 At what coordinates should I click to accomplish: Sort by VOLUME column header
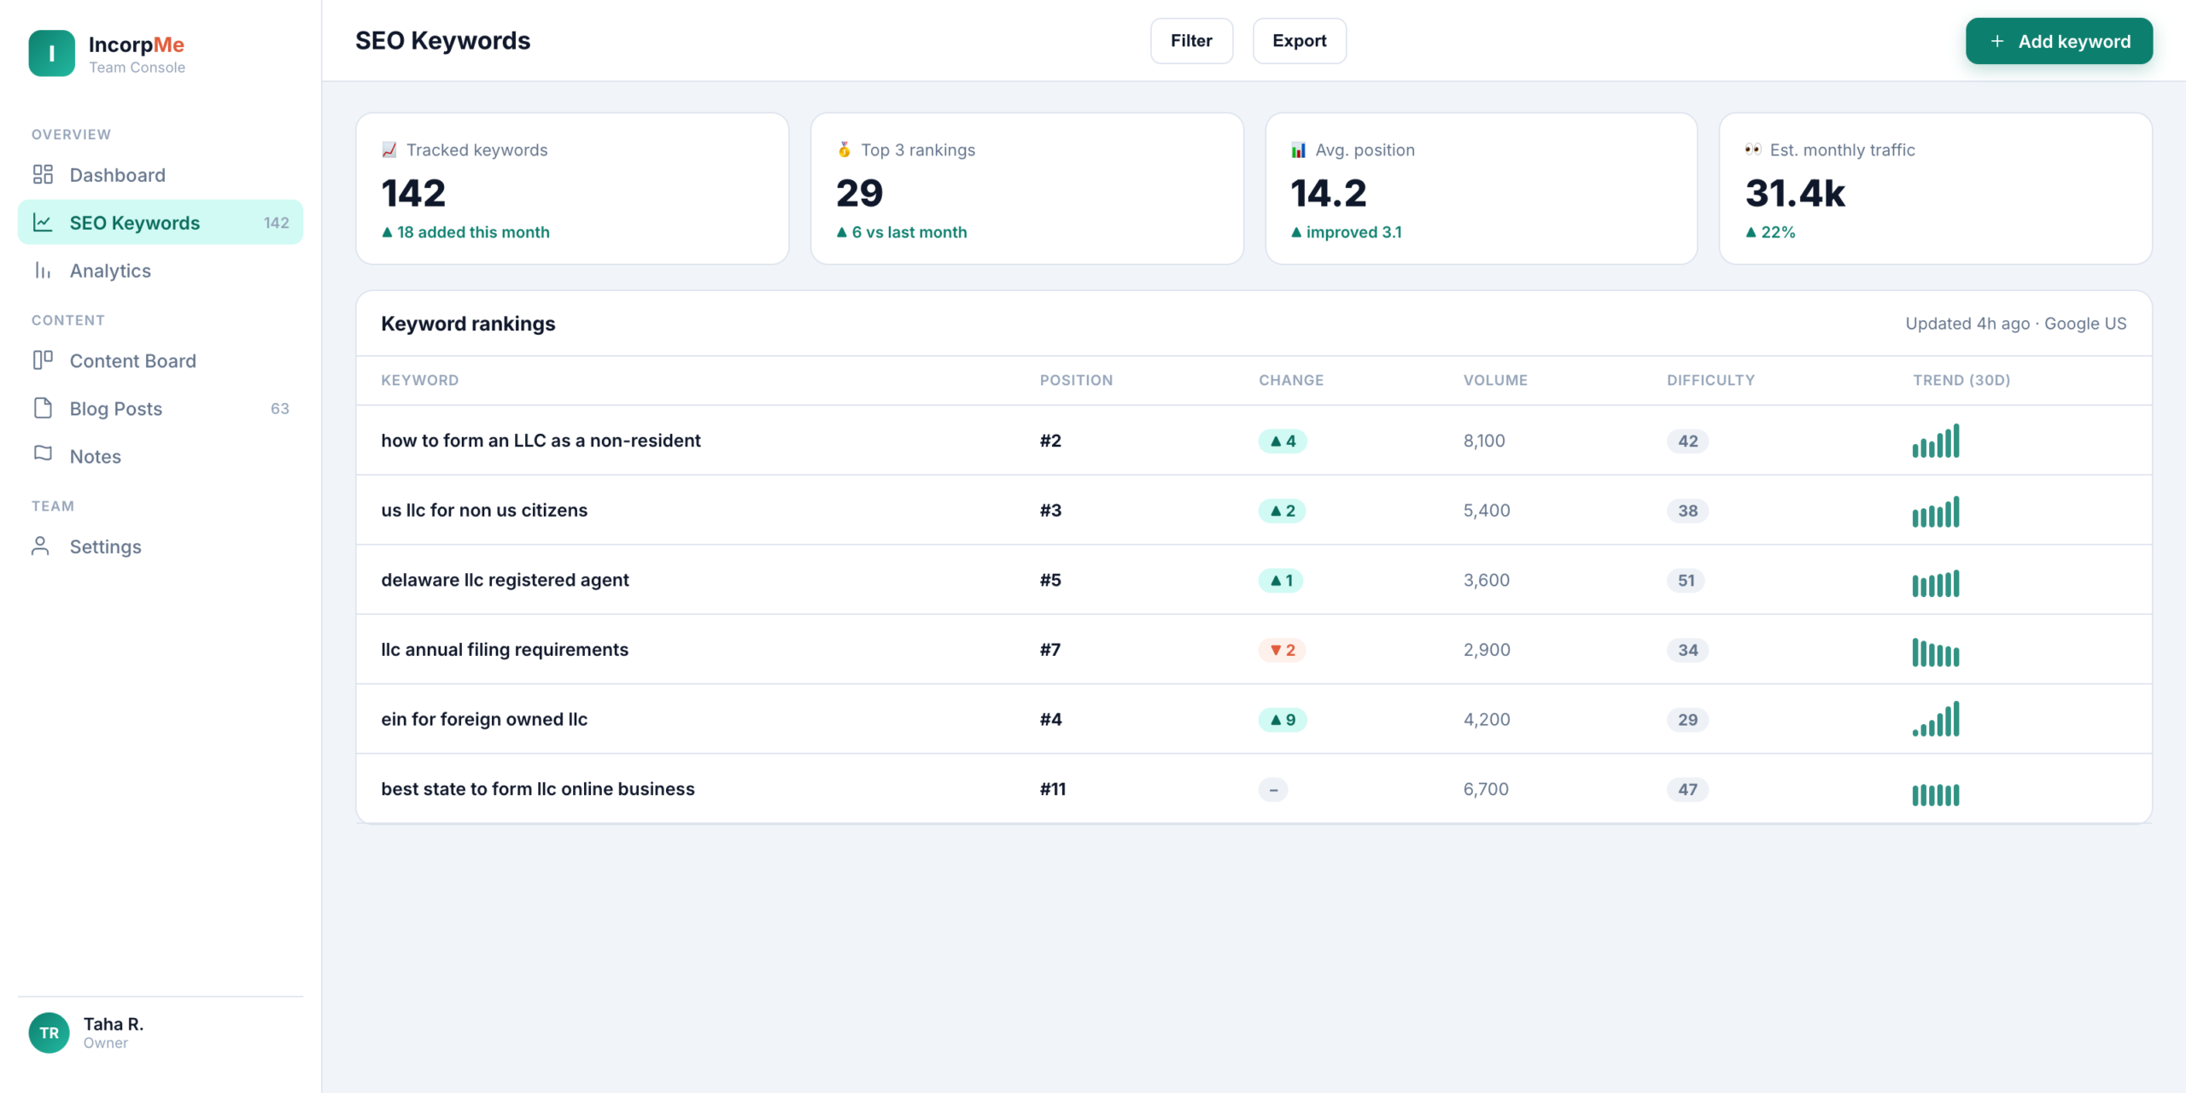click(1495, 380)
